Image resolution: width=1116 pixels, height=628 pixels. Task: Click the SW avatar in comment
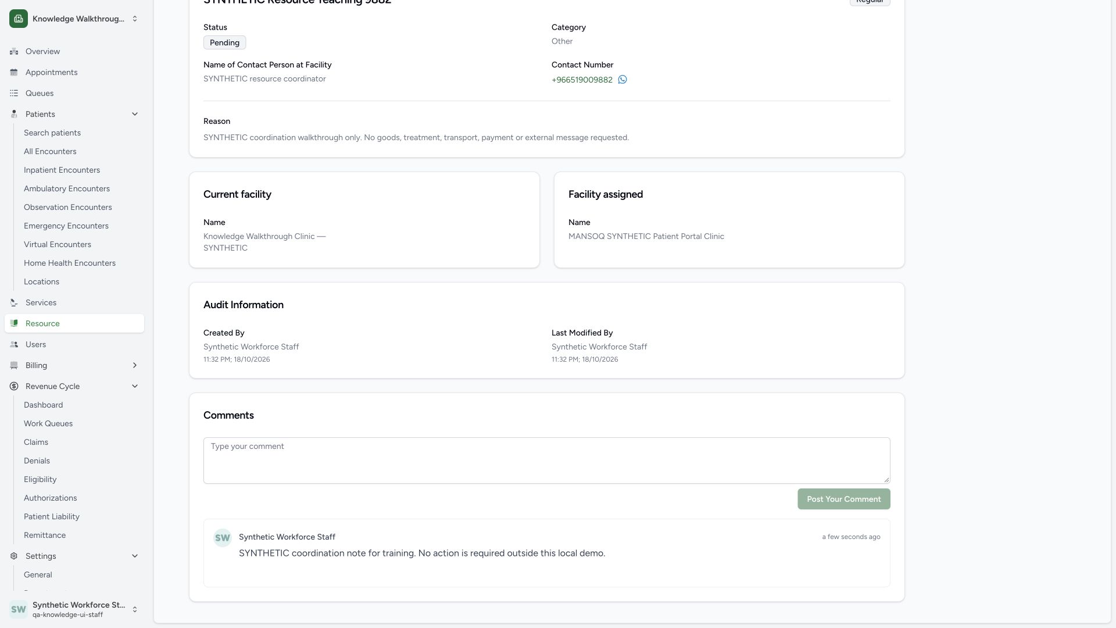point(223,538)
